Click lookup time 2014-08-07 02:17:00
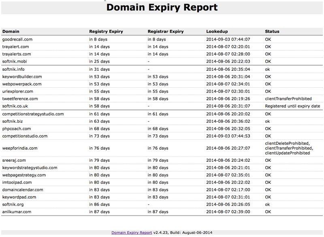 (x=228, y=190)
